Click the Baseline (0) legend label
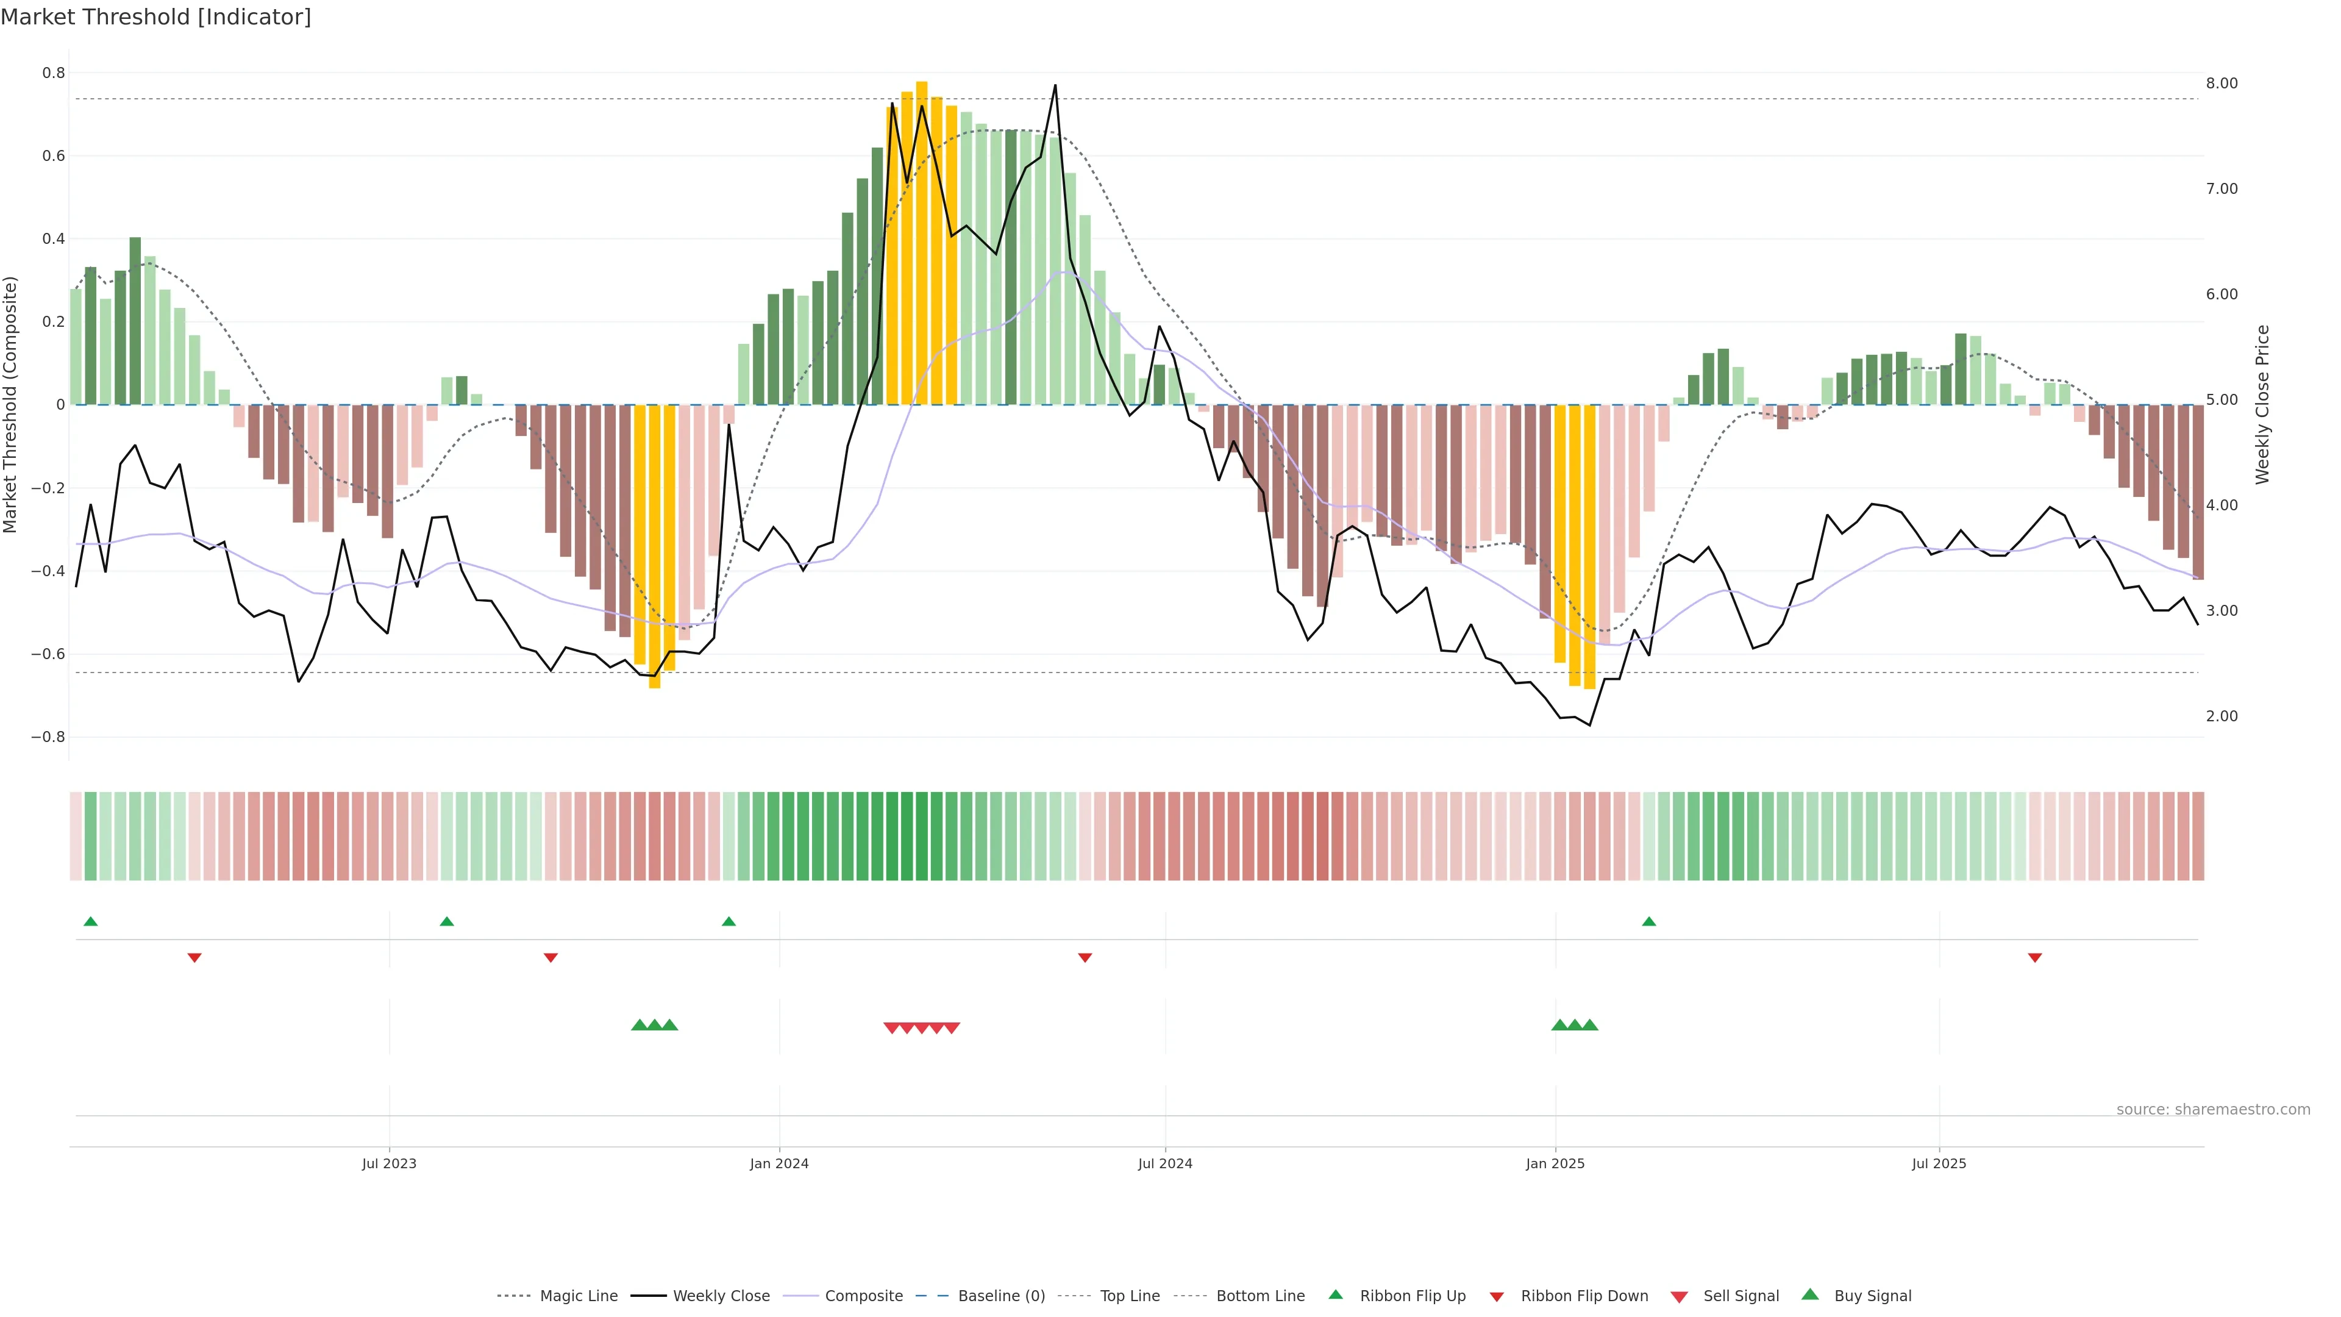The height and width of the screenshot is (1317, 2341). 1002,1296
